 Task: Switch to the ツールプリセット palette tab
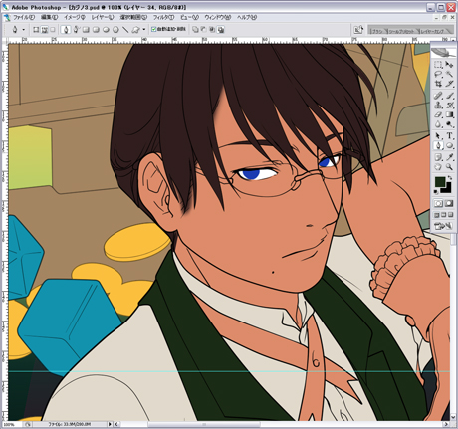click(401, 31)
